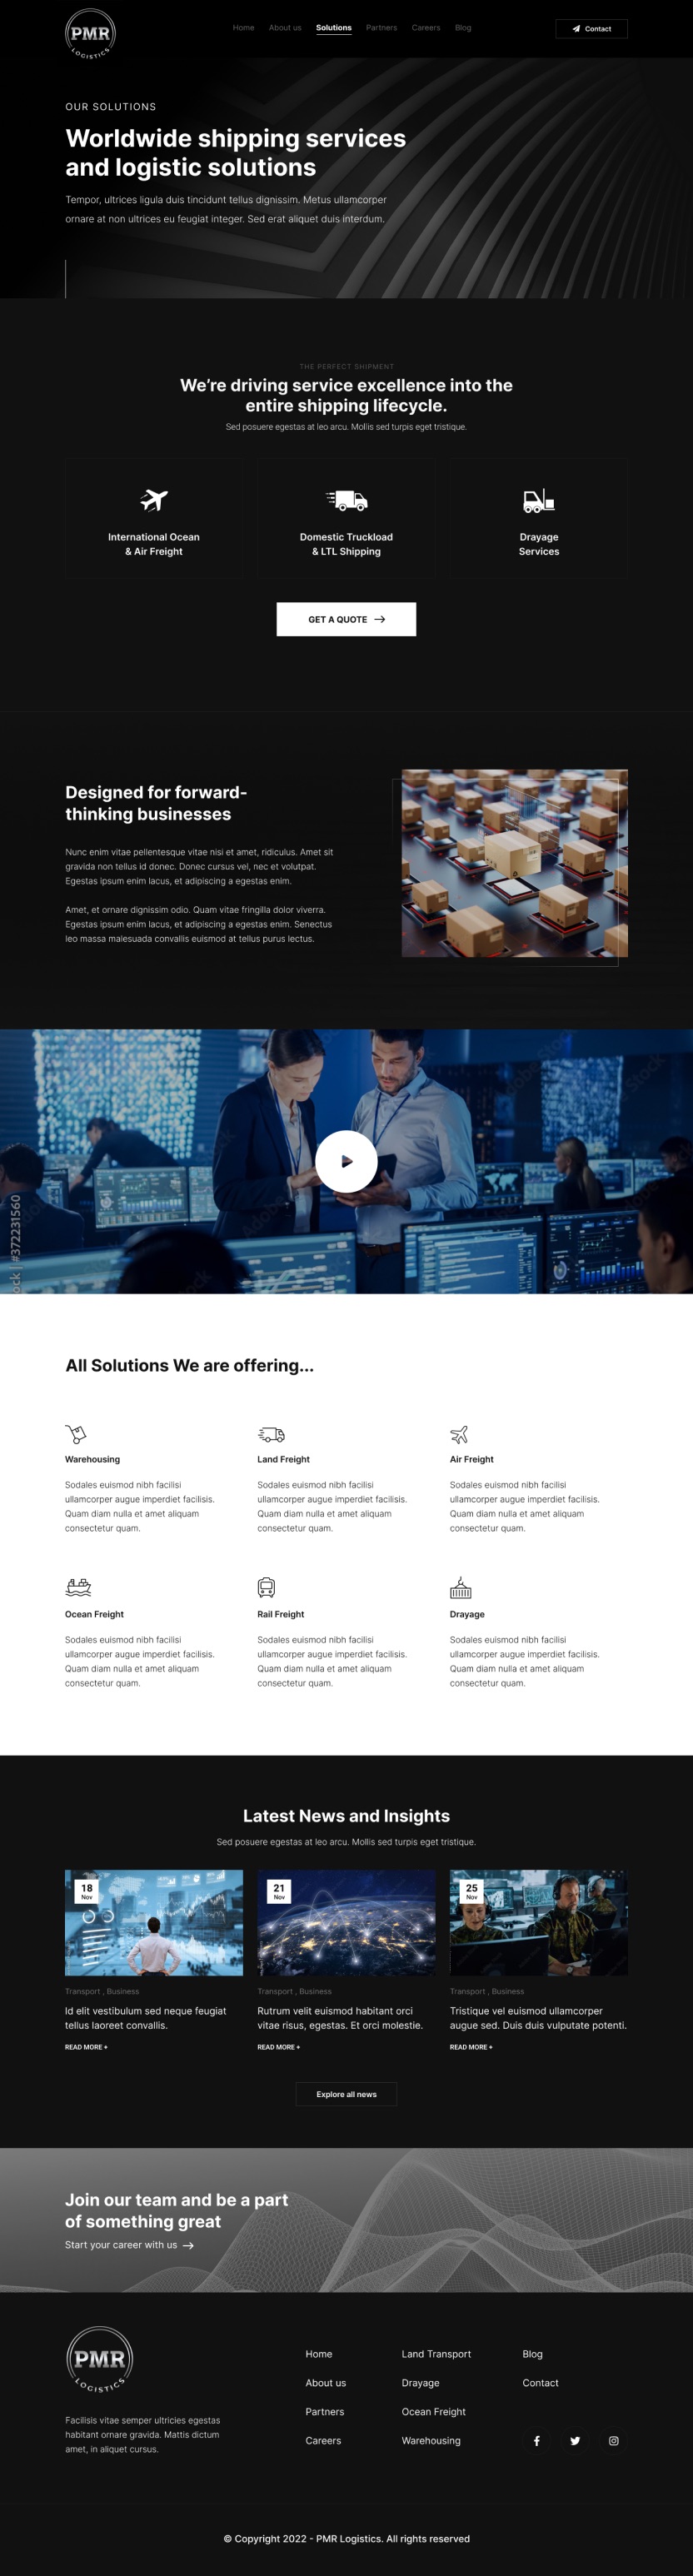Click the airplane icon for International Ocean & Air Freight
Screen dimensions: 693x2576
[154, 499]
